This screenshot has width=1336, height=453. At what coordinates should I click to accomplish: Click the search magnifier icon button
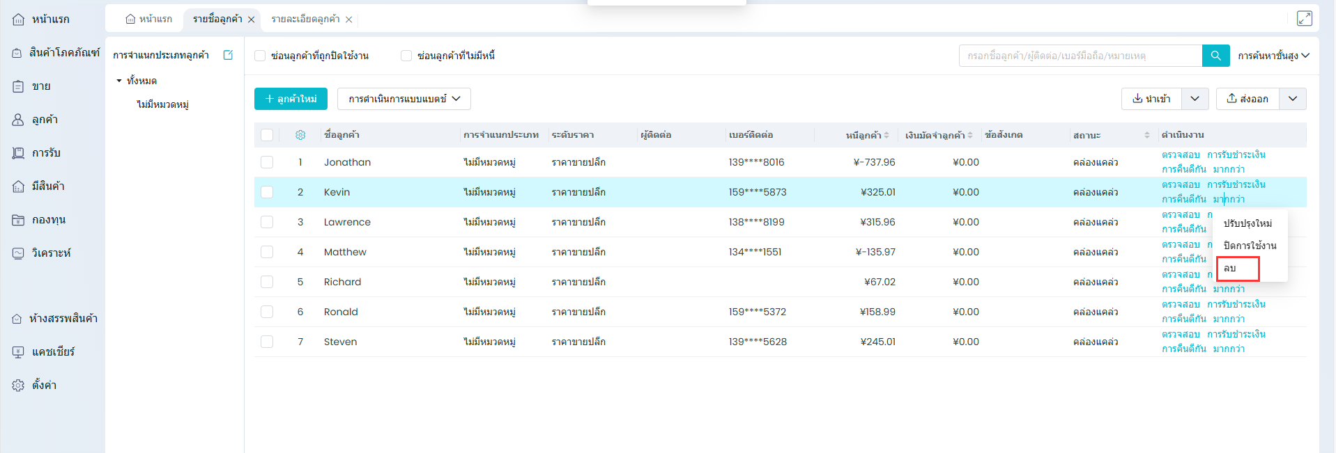click(x=1215, y=56)
